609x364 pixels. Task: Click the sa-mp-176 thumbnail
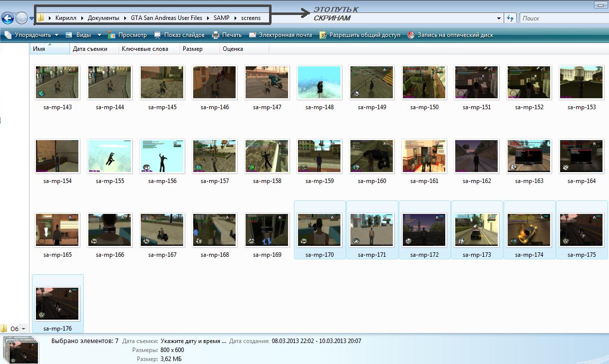(x=57, y=304)
